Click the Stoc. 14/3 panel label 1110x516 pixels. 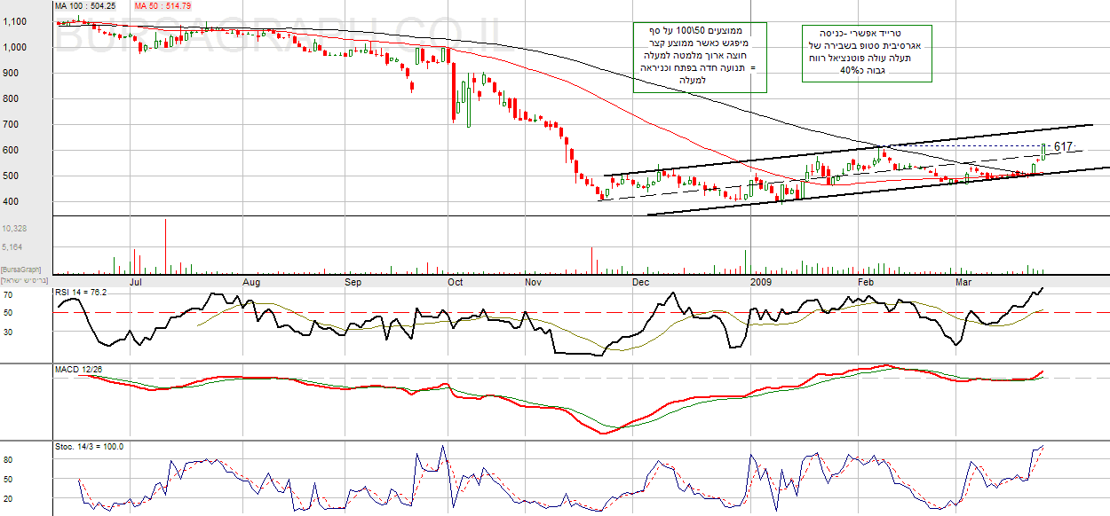click(x=88, y=447)
